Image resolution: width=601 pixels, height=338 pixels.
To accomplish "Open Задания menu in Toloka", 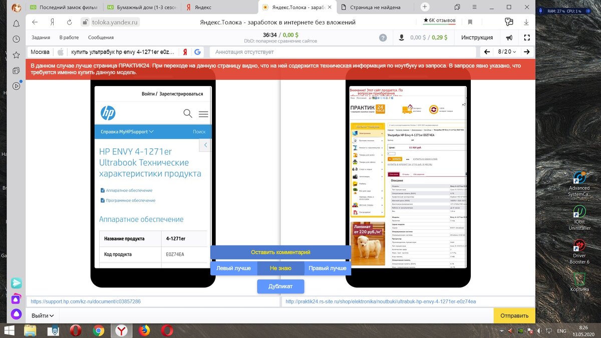I will [41, 38].
